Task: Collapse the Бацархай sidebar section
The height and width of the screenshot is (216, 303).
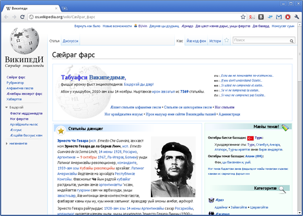Action: 7,107
